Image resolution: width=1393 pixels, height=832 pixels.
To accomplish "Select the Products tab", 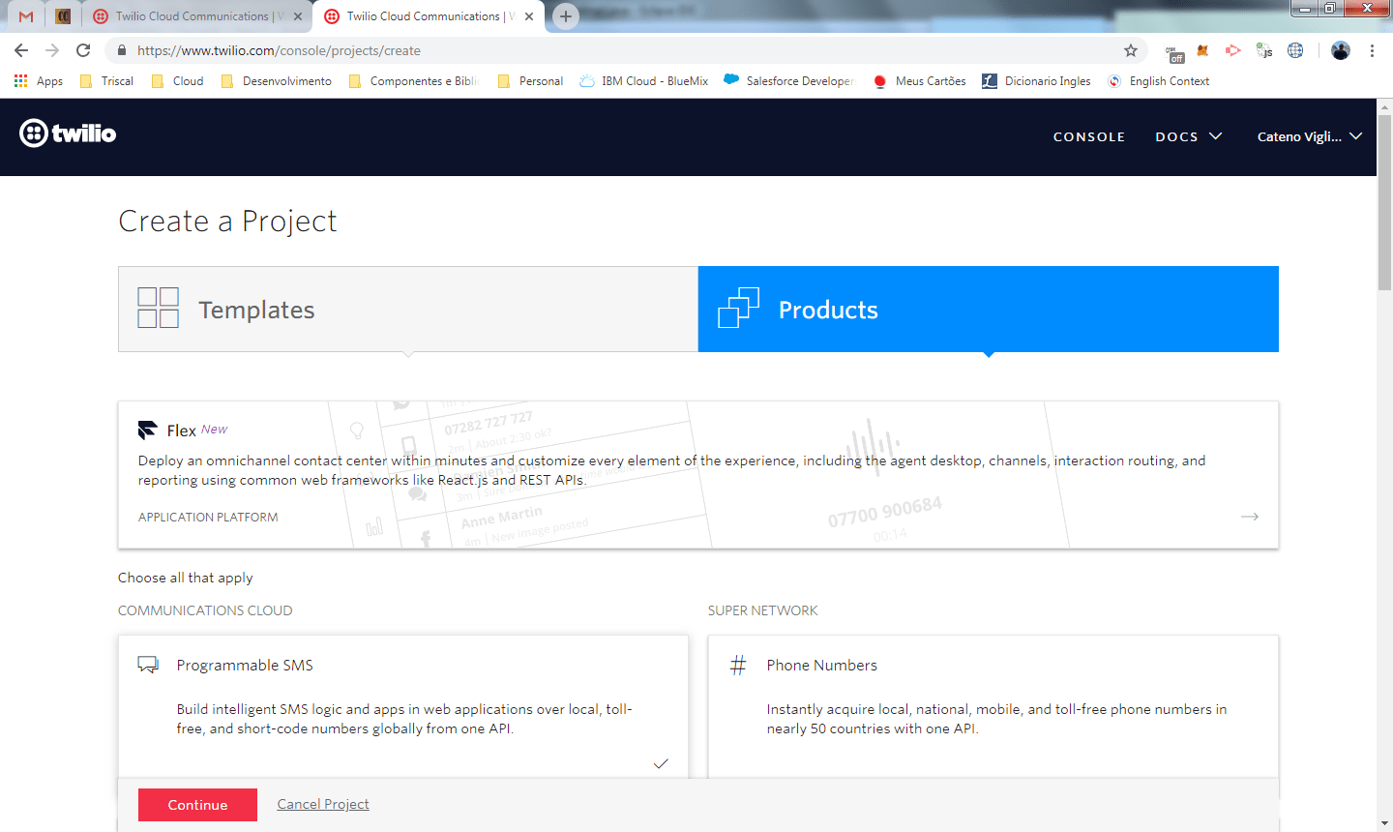I will (x=989, y=310).
